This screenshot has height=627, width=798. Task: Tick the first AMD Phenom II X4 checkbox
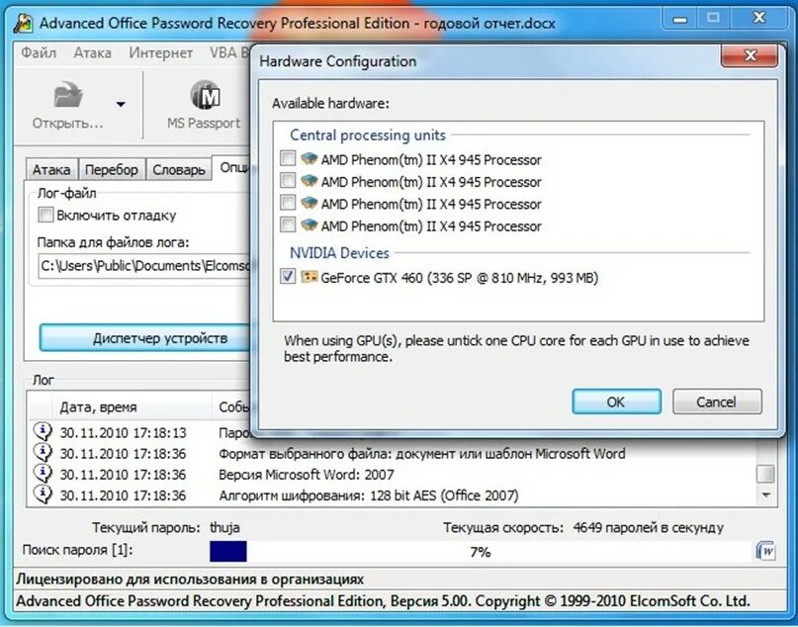click(288, 158)
